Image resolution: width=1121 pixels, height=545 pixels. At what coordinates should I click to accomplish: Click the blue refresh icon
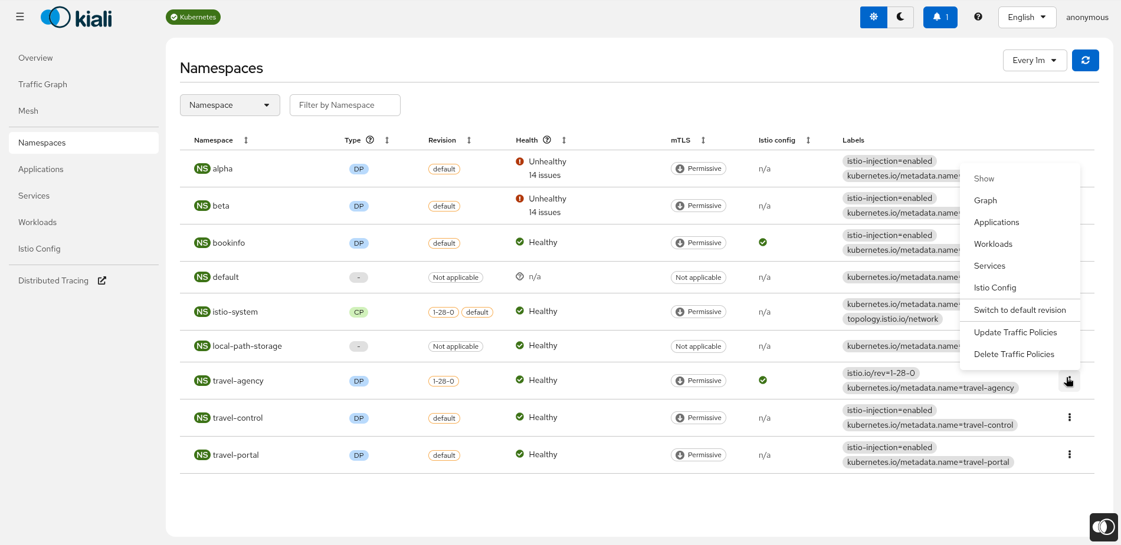click(1085, 60)
